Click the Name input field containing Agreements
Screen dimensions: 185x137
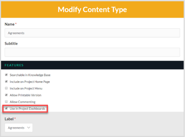pos(92,33)
